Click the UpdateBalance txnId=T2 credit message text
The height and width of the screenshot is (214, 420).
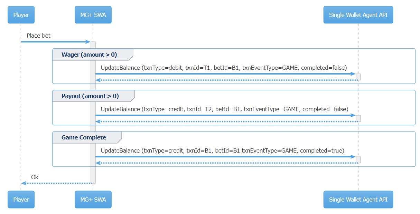(224, 109)
